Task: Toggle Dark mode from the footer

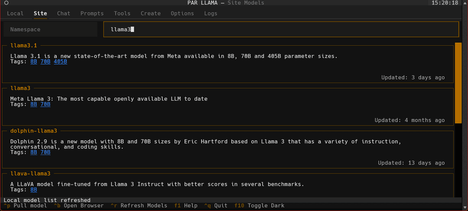Action: [260, 206]
